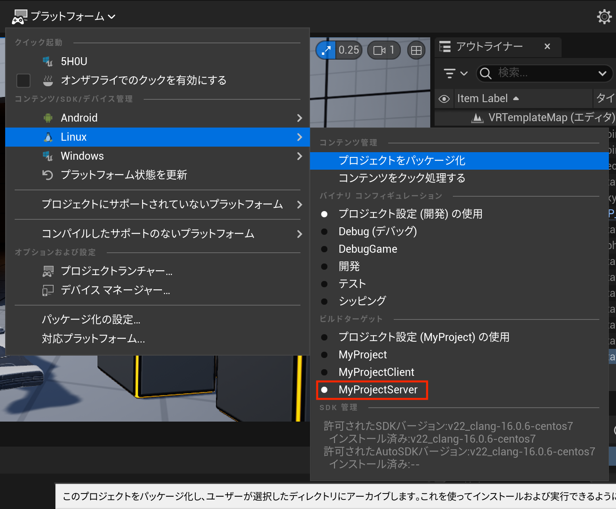Click the Android robot icon

(48, 118)
